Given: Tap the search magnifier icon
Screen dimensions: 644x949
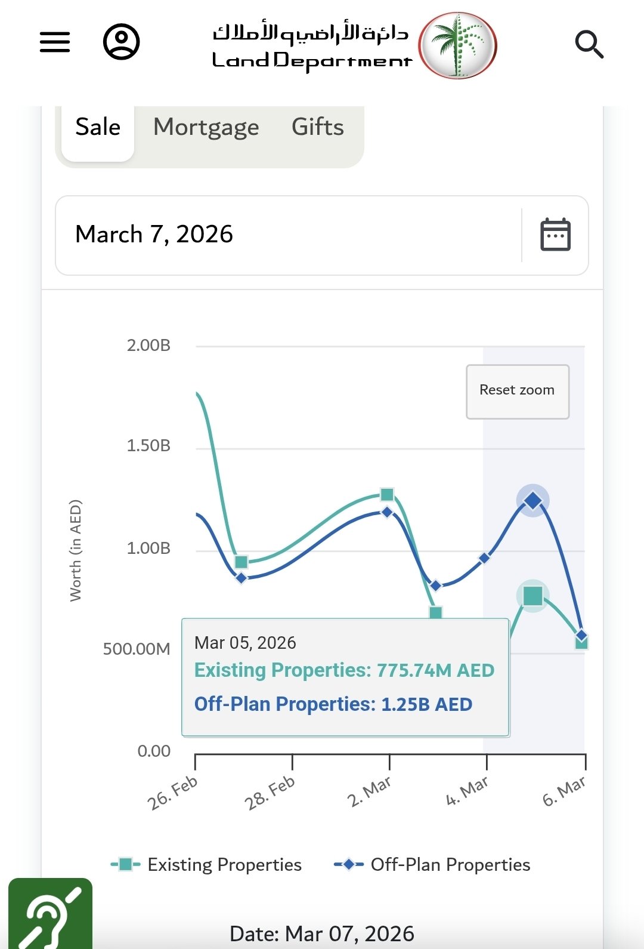Looking at the screenshot, I should pyautogui.click(x=589, y=44).
